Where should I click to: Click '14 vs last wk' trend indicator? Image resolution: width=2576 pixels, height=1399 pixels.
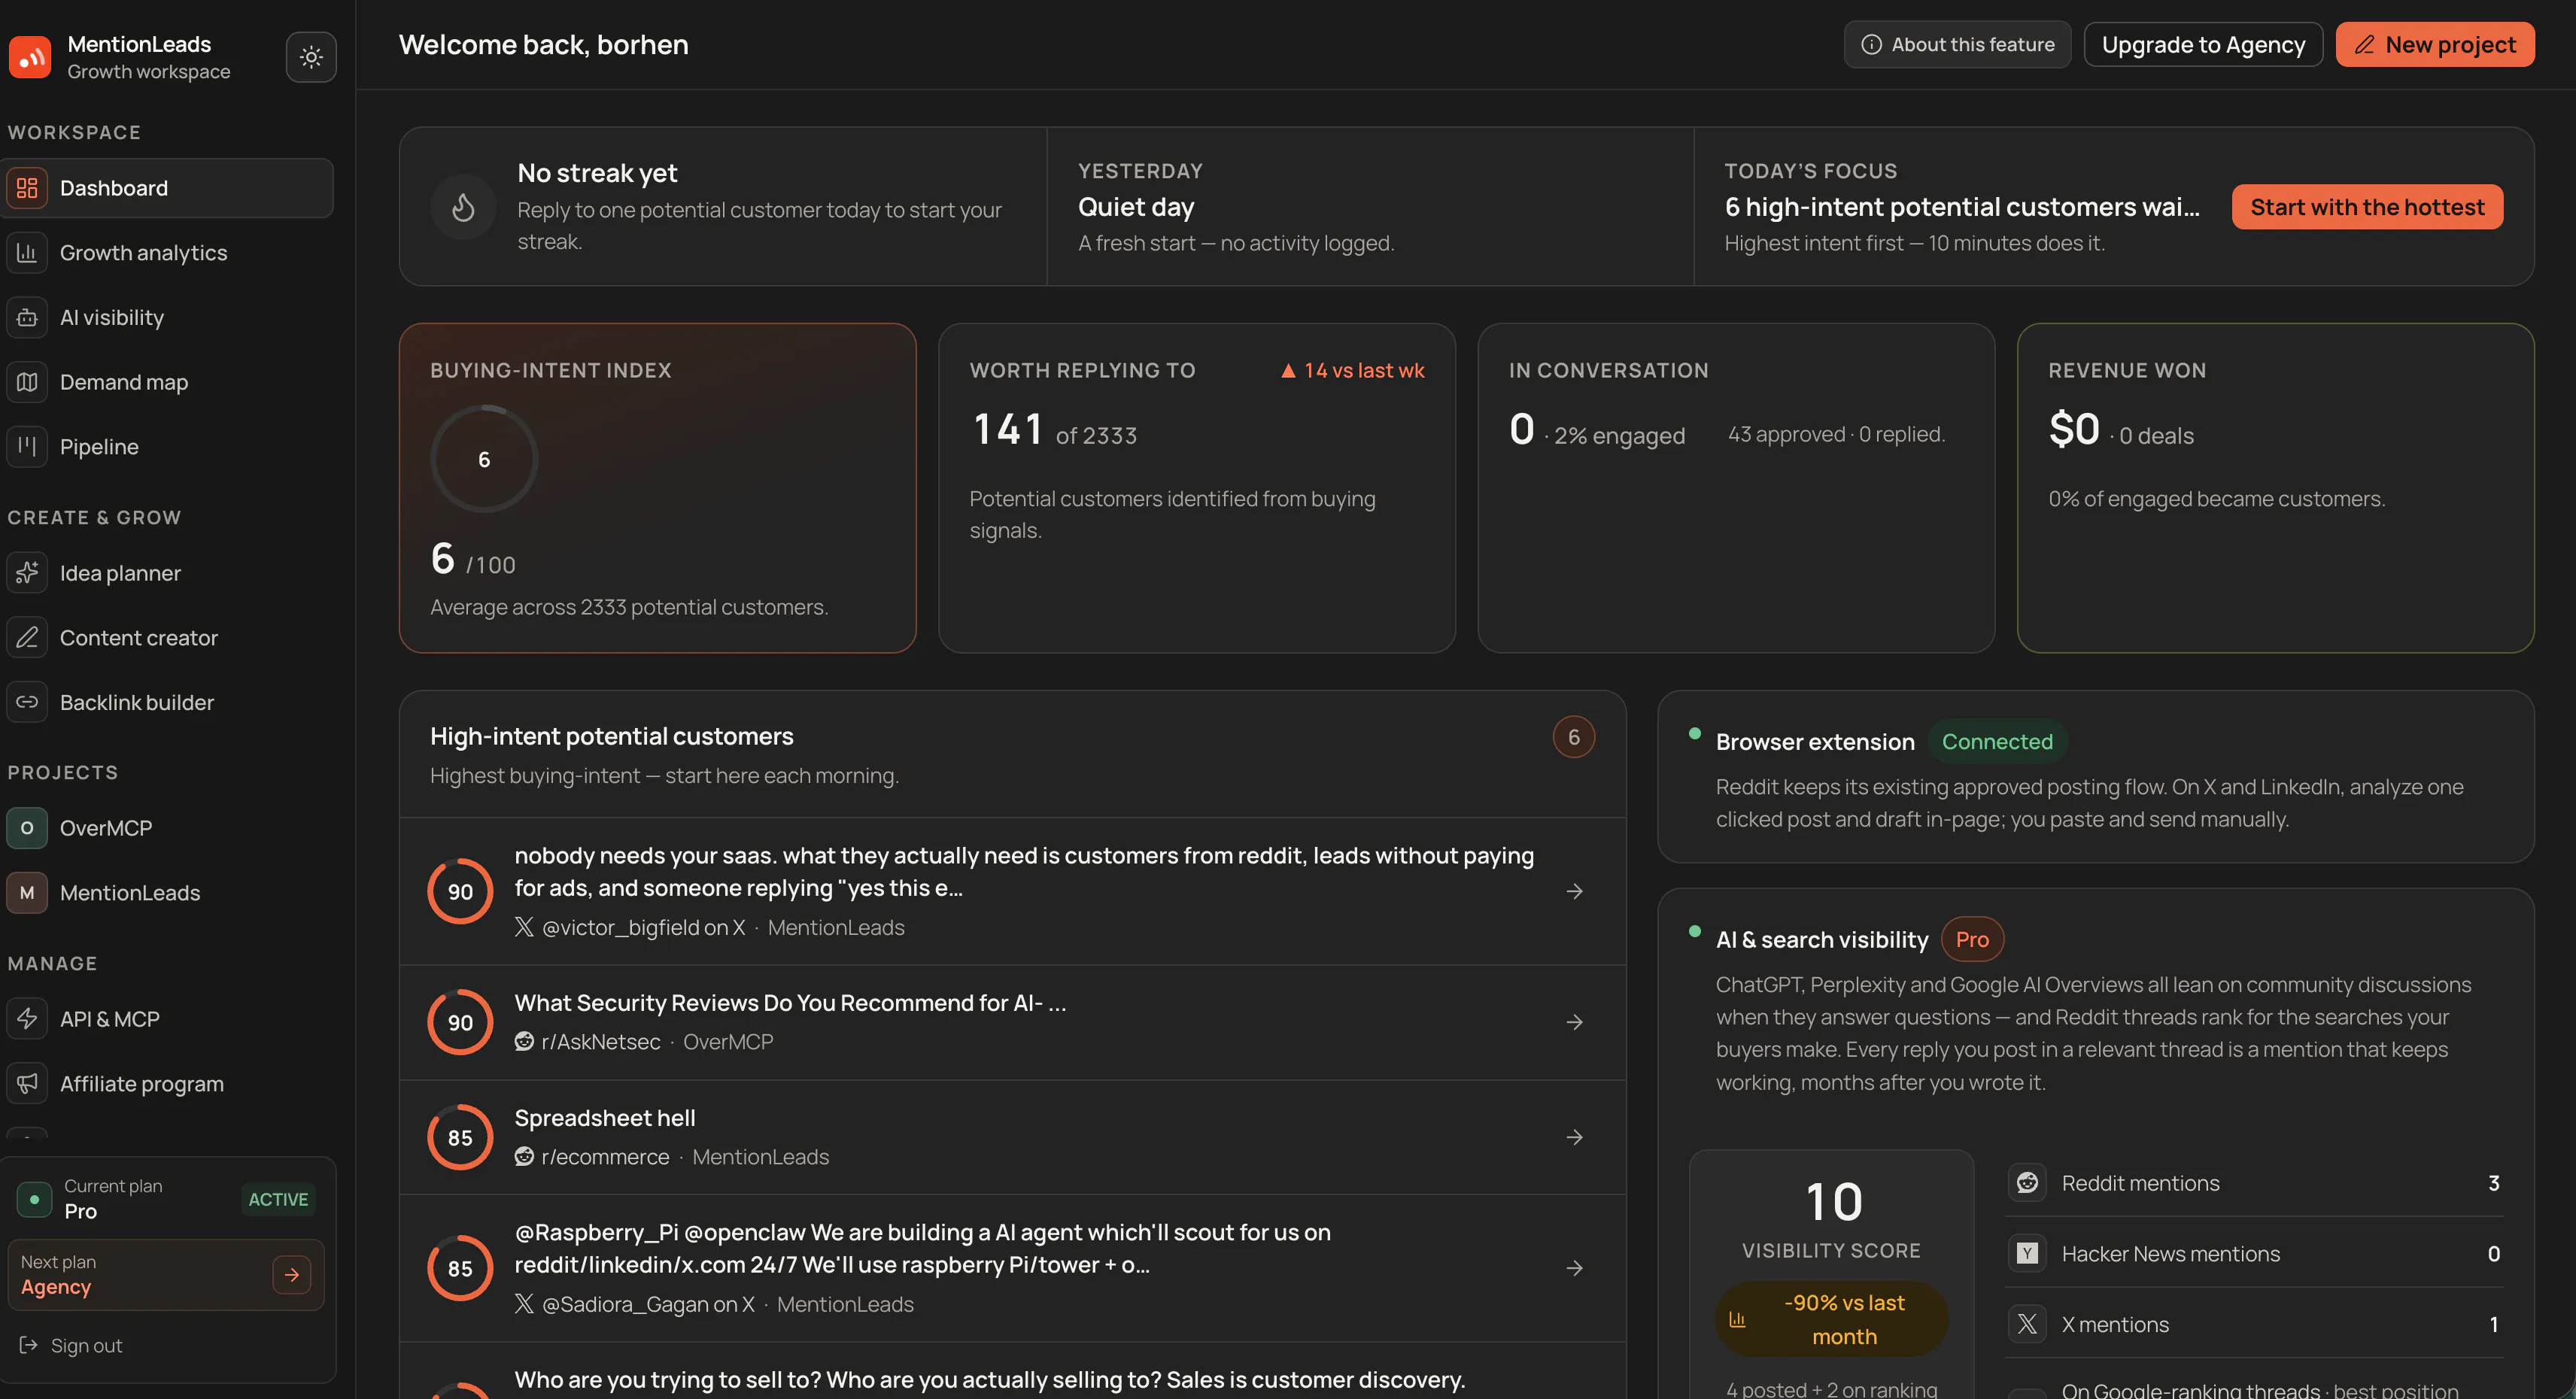(x=1352, y=370)
